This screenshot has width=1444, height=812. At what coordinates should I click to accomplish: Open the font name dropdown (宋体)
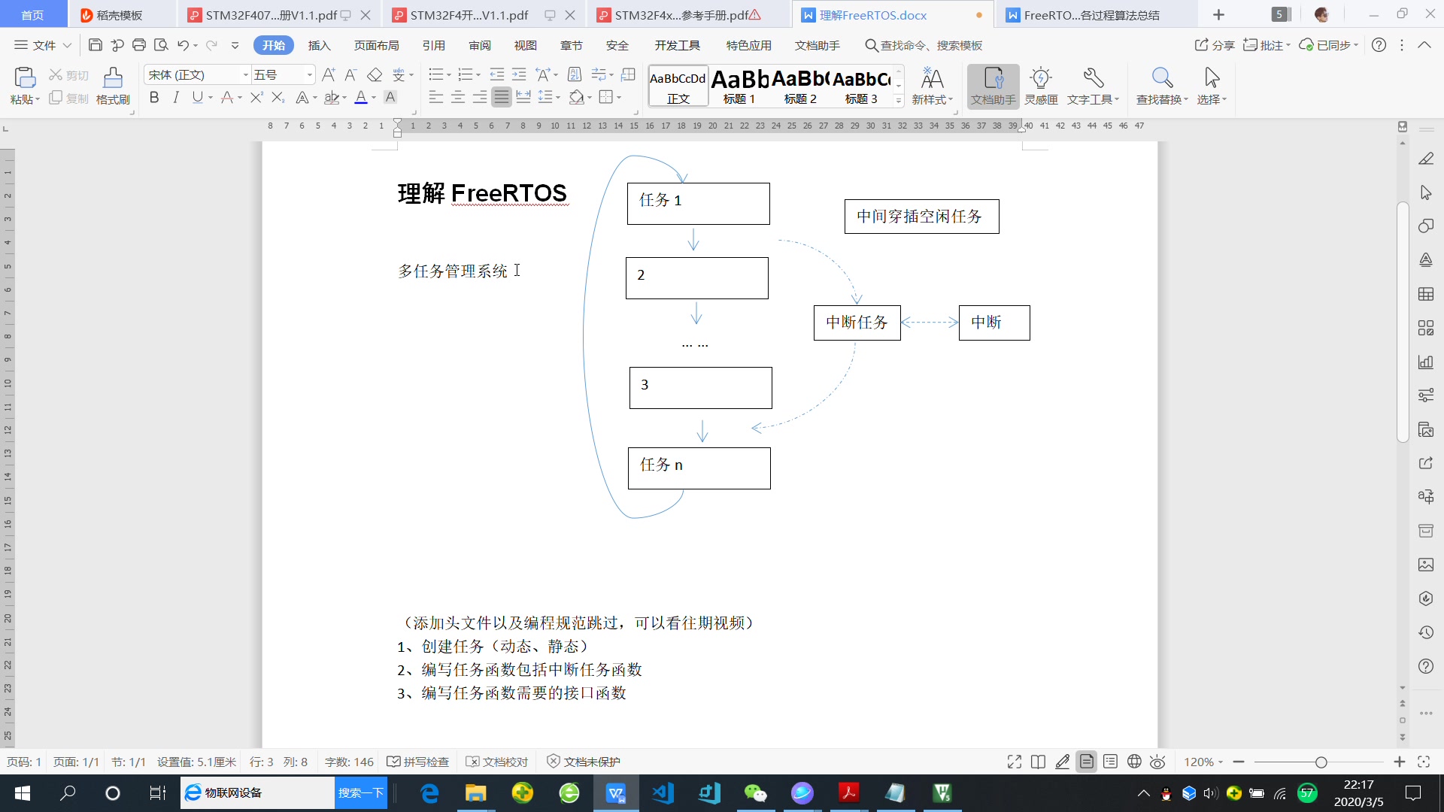click(245, 74)
